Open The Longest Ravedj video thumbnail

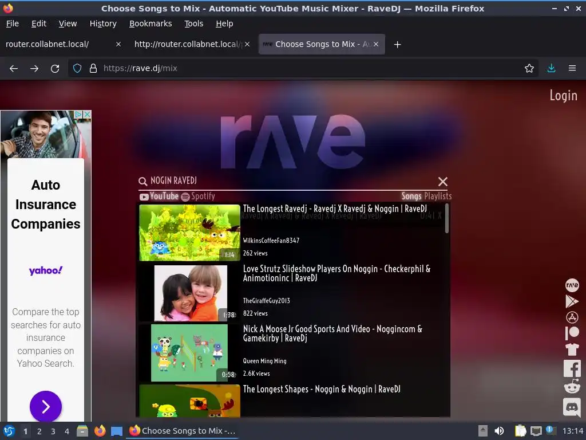pyautogui.click(x=189, y=233)
